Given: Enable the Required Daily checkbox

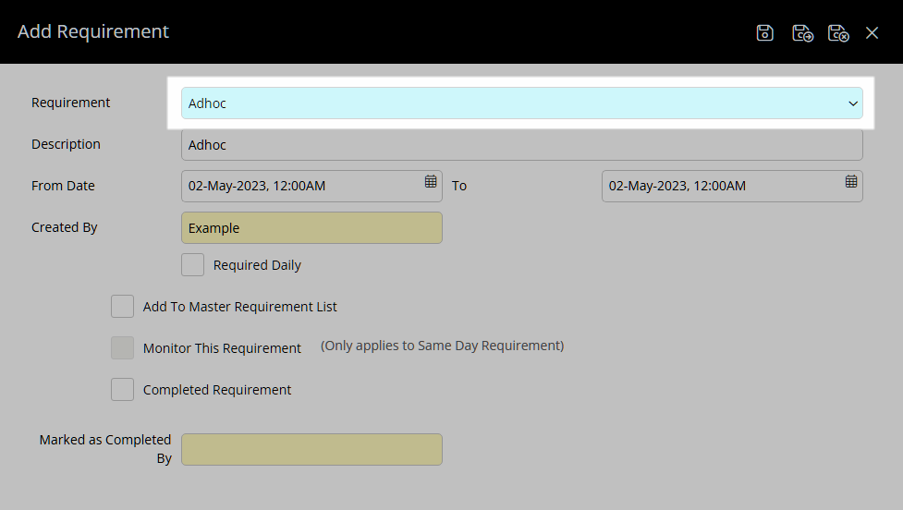Looking at the screenshot, I should (193, 265).
